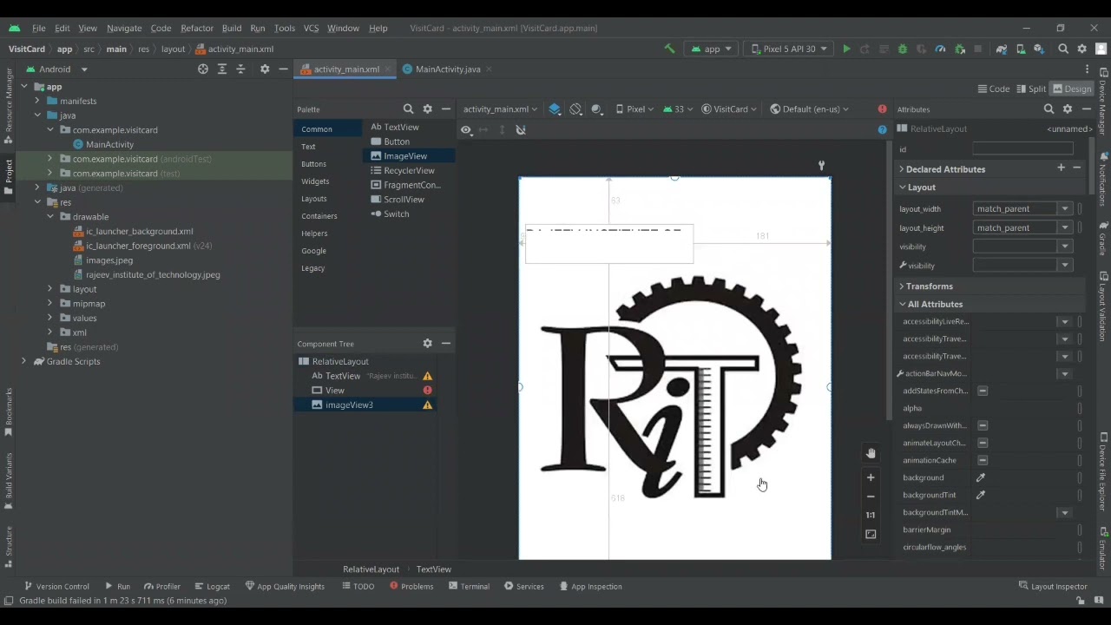Open the Problems tool window
This screenshot has height=625, width=1111.
pos(411,586)
